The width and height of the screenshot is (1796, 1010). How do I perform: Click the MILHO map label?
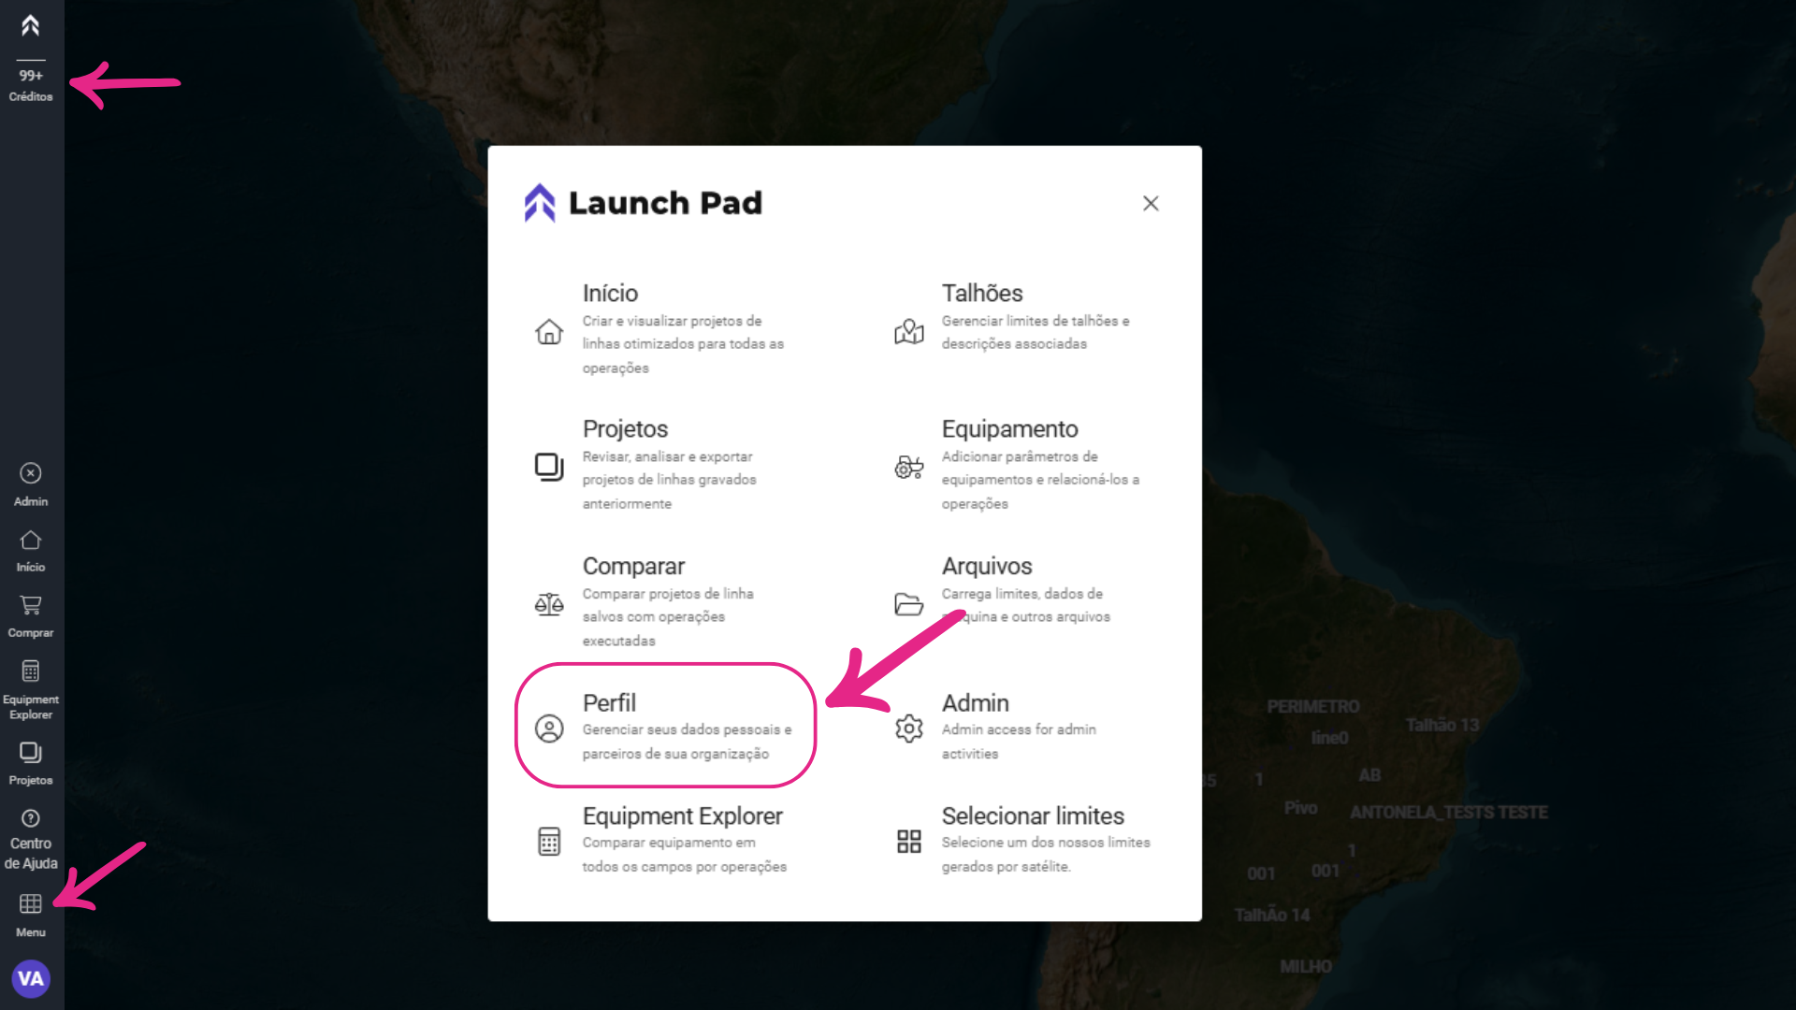(1306, 966)
